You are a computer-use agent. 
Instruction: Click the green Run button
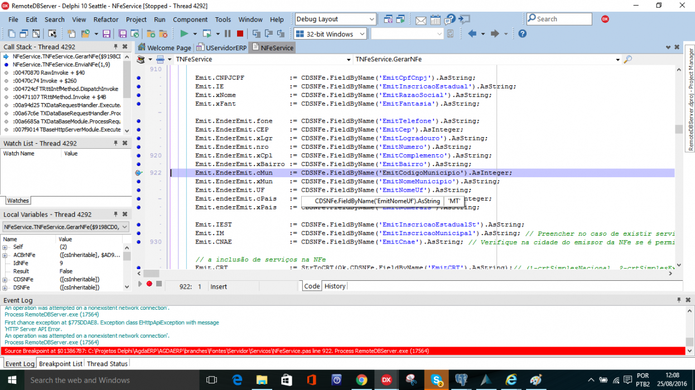(184, 34)
